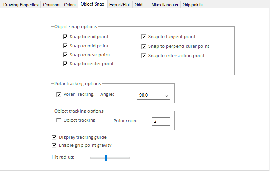The height and width of the screenshot is (171, 270).
Task: Open the Common tab
Action: (x=51, y=5)
